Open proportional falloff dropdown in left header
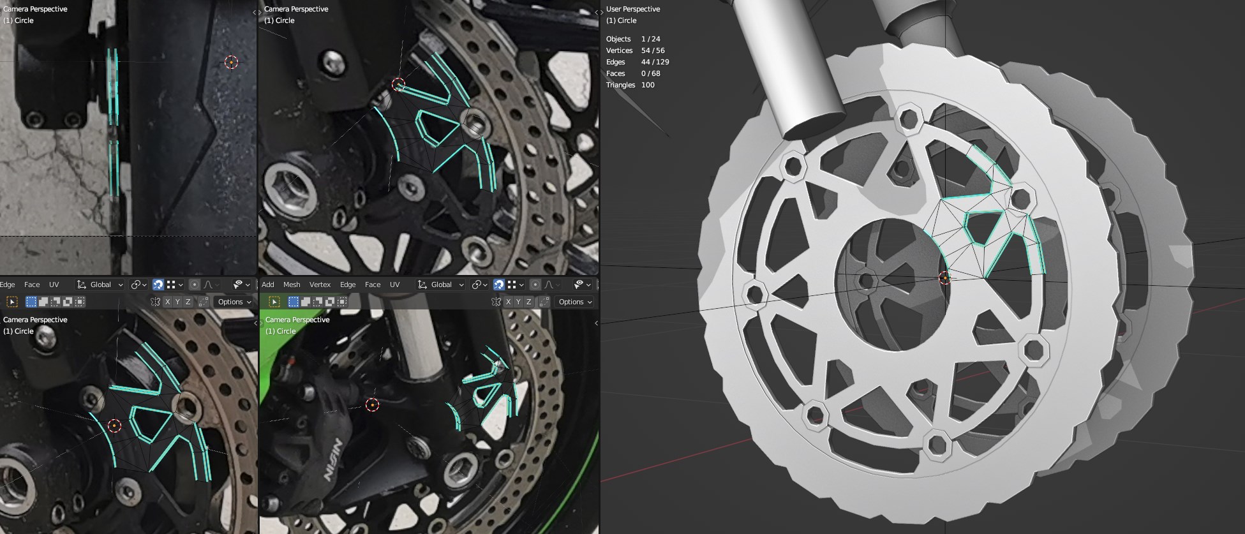1245x534 pixels. tap(211, 285)
